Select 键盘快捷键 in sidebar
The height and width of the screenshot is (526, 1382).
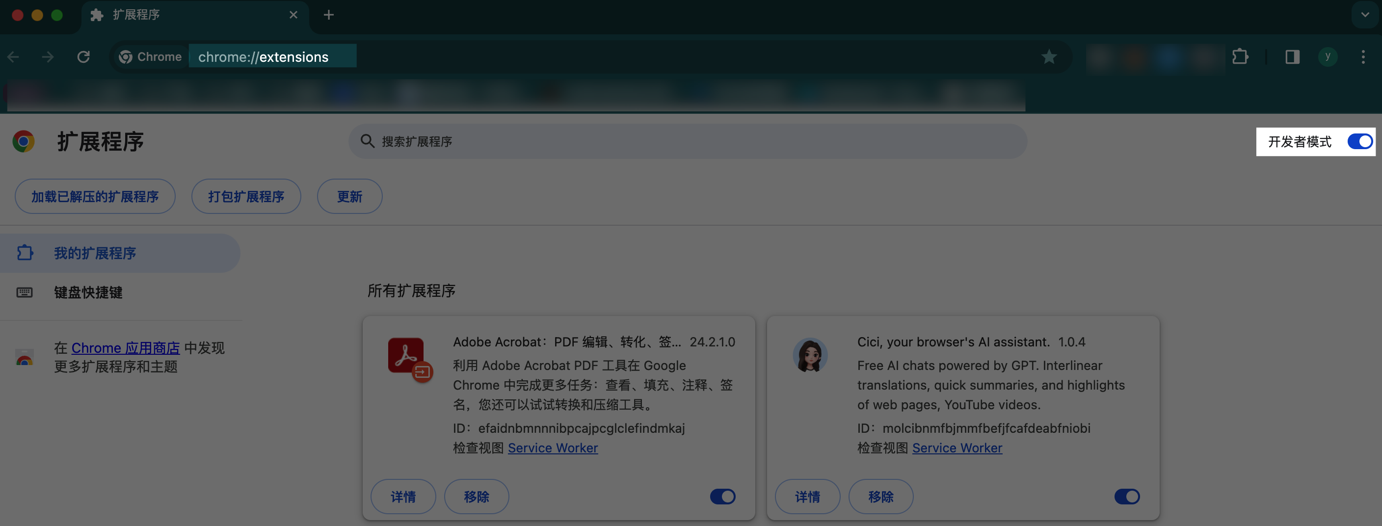[x=120, y=292]
